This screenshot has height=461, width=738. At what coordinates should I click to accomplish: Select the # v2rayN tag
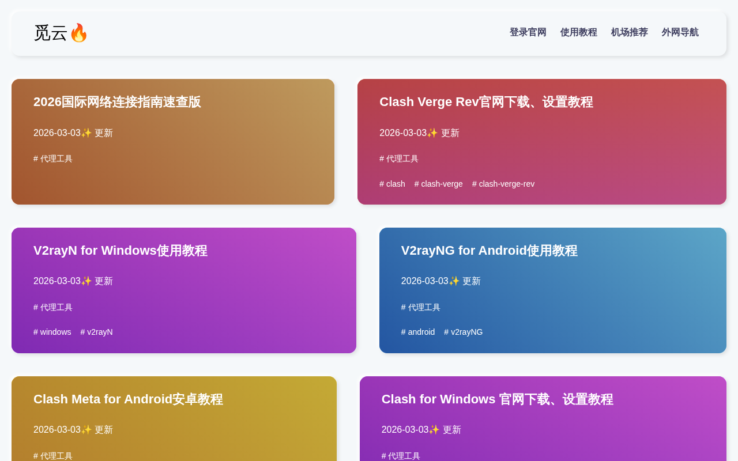coord(96,332)
